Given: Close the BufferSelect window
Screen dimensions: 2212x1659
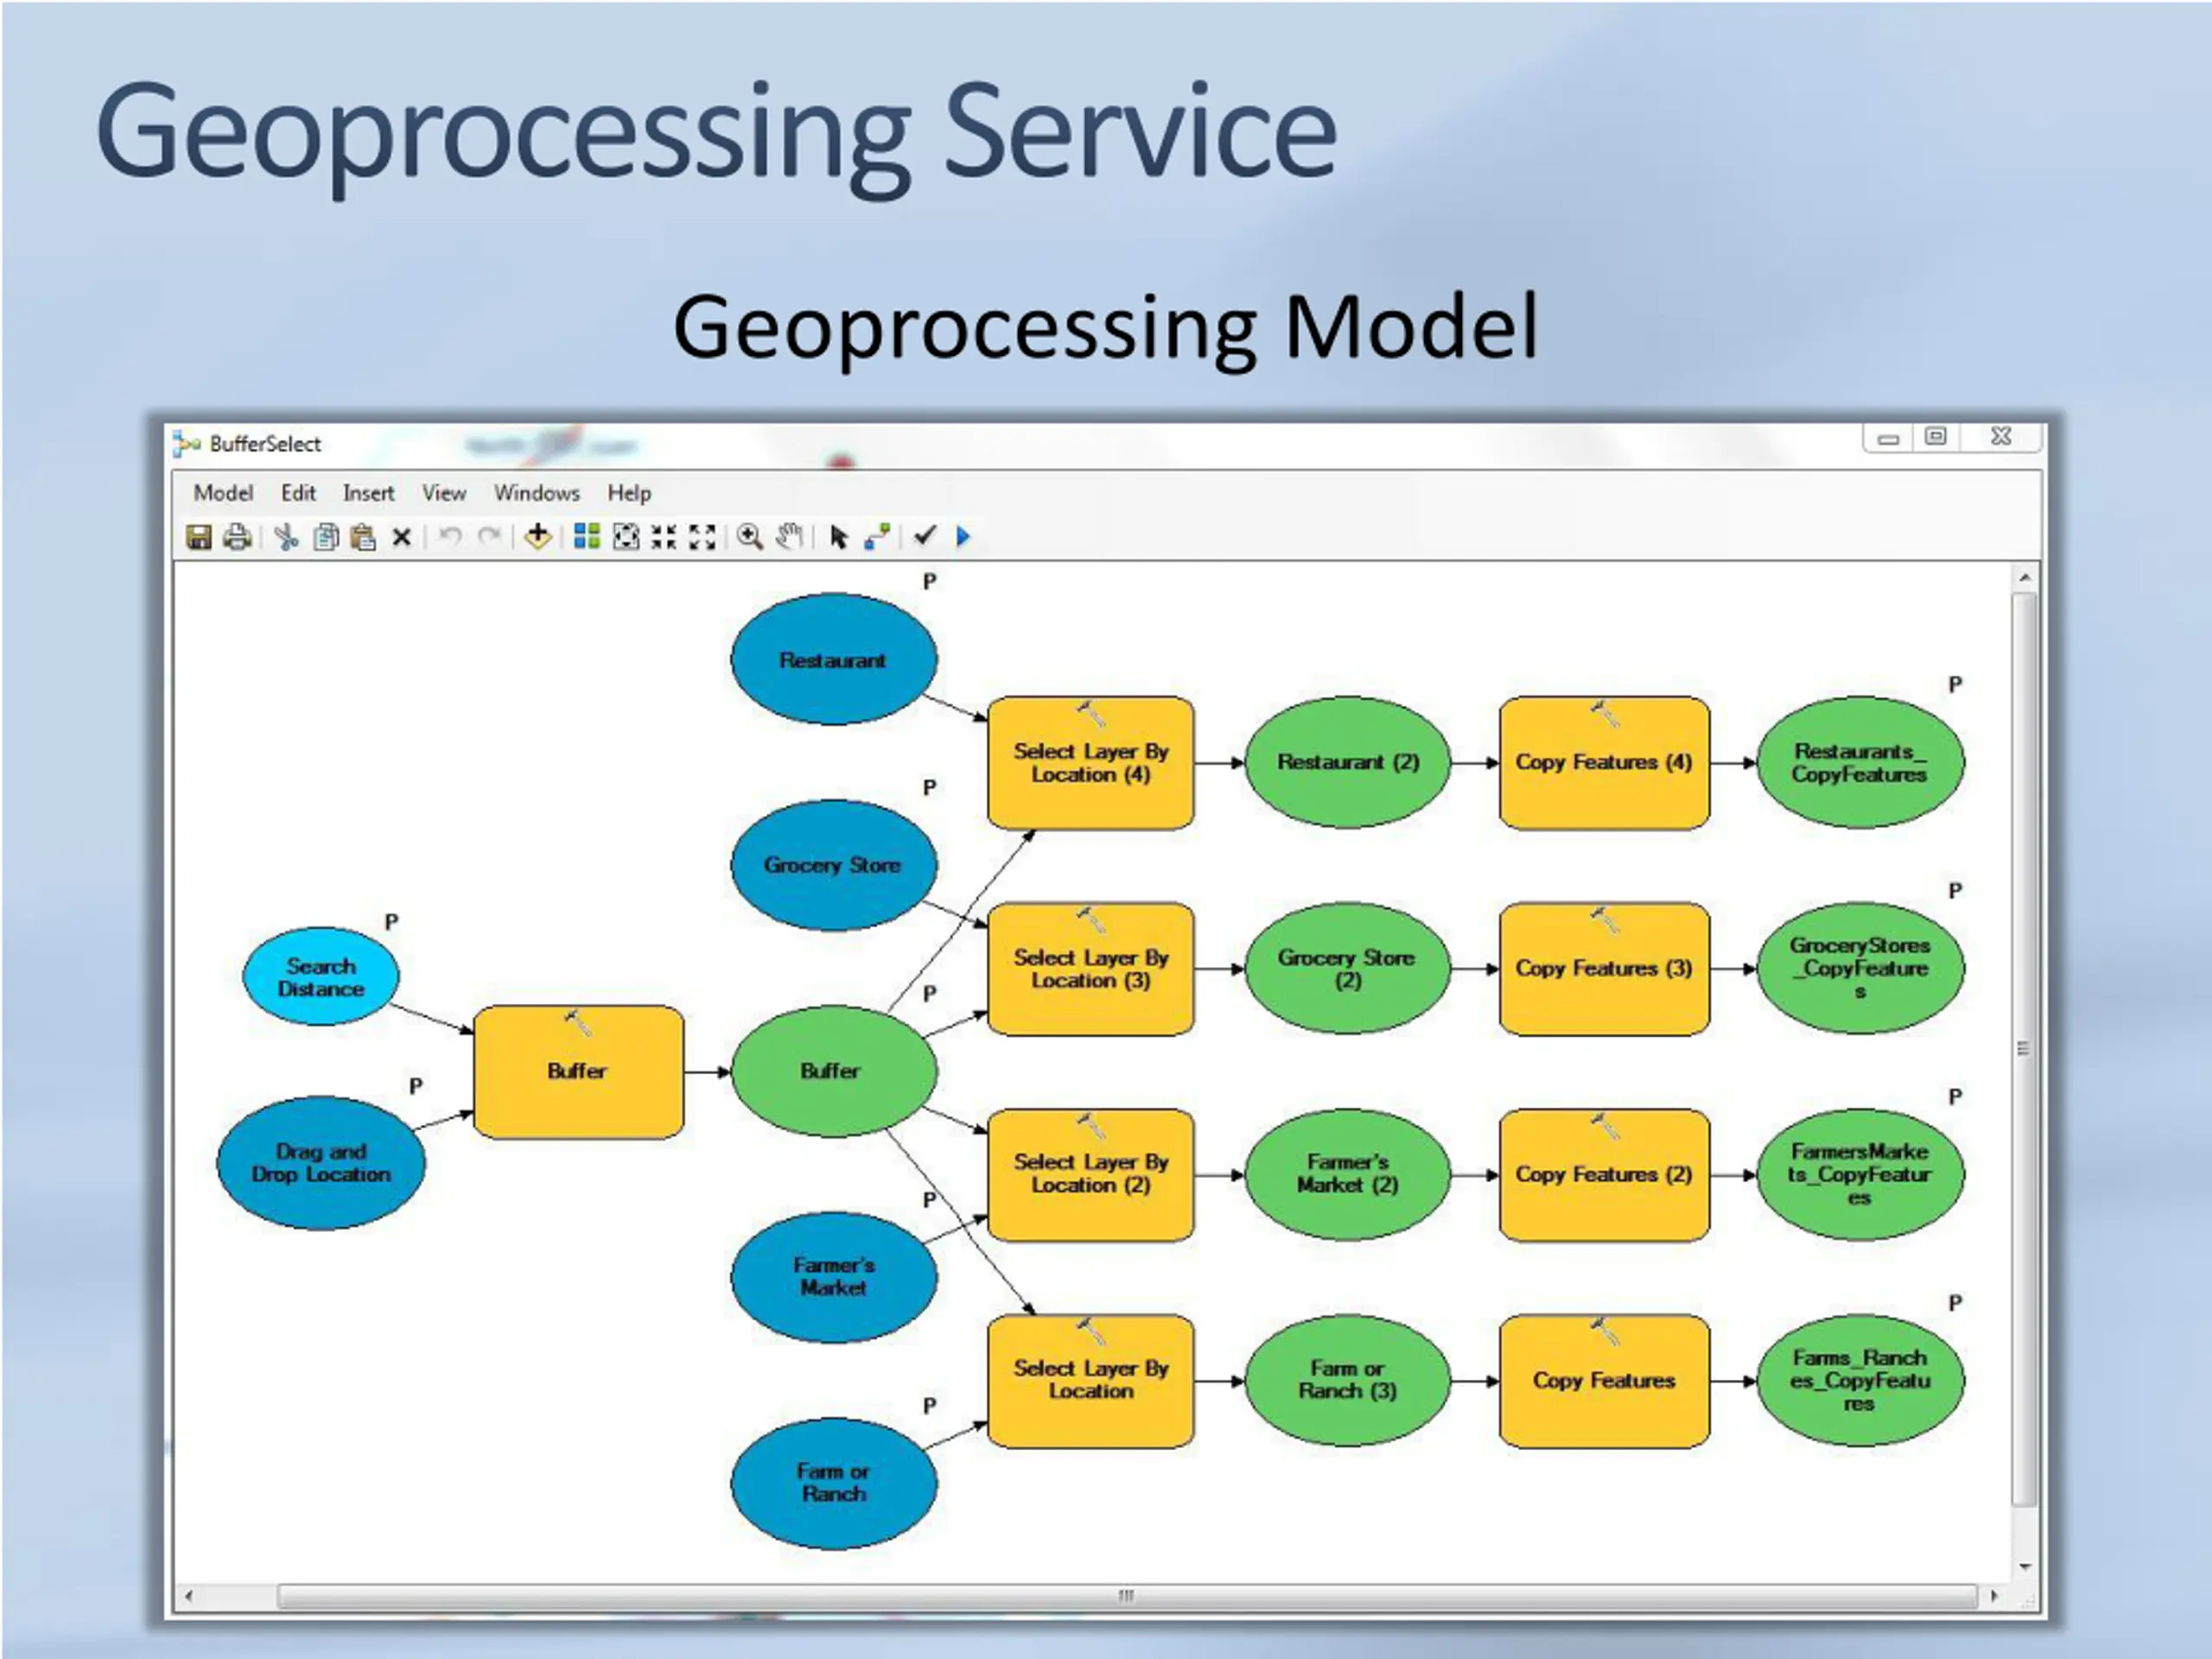Looking at the screenshot, I should click(2000, 437).
